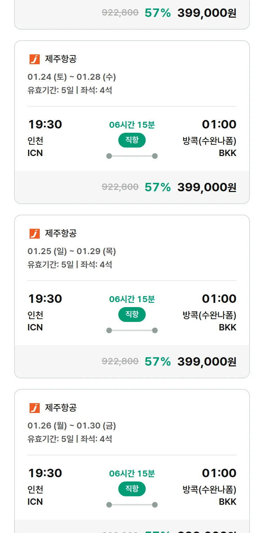
Task: Select the 399,000원 price in the 01.24 card
Action: pos(207,187)
